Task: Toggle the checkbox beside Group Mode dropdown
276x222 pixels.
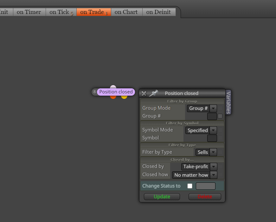Action: [x=220, y=108]
